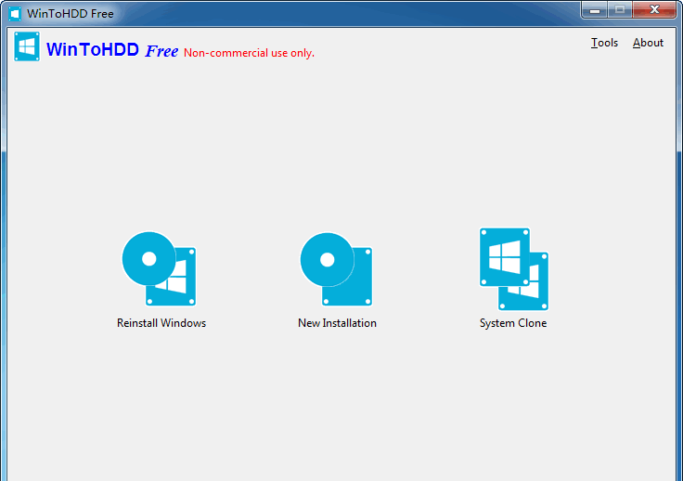Click the 'Non-commercial use only.' notice
Viewport: 683px width, 481px height.
coord(249,53)
